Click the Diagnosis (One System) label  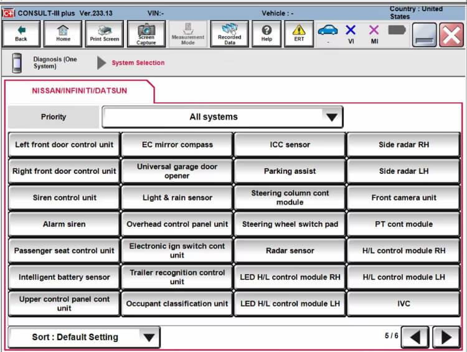point(55,62)
